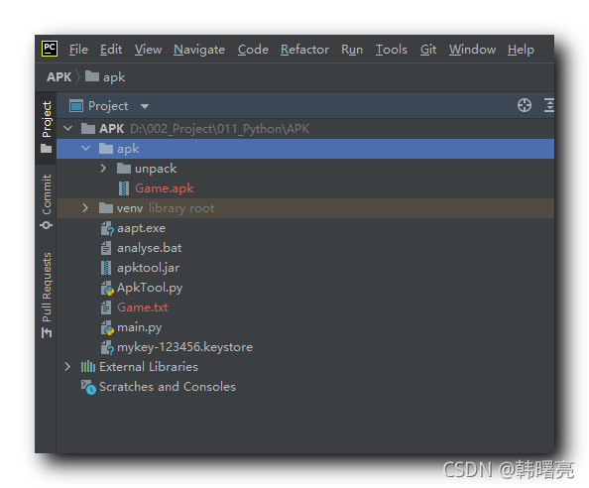Screen dimensions: 589x488
Task: Select Scratches and Consoles label
Action: [168, 387]
